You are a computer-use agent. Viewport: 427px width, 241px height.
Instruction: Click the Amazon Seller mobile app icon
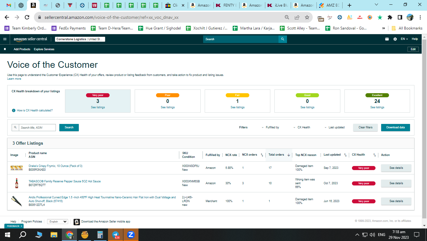(x=77, y=222)
